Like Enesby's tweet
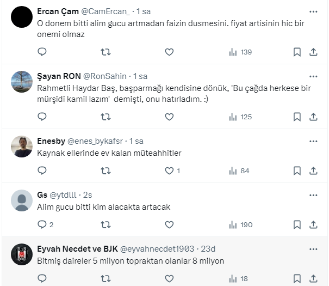This screenshot has height=286, width=329. pyautogui.click(x=169, y=171)
